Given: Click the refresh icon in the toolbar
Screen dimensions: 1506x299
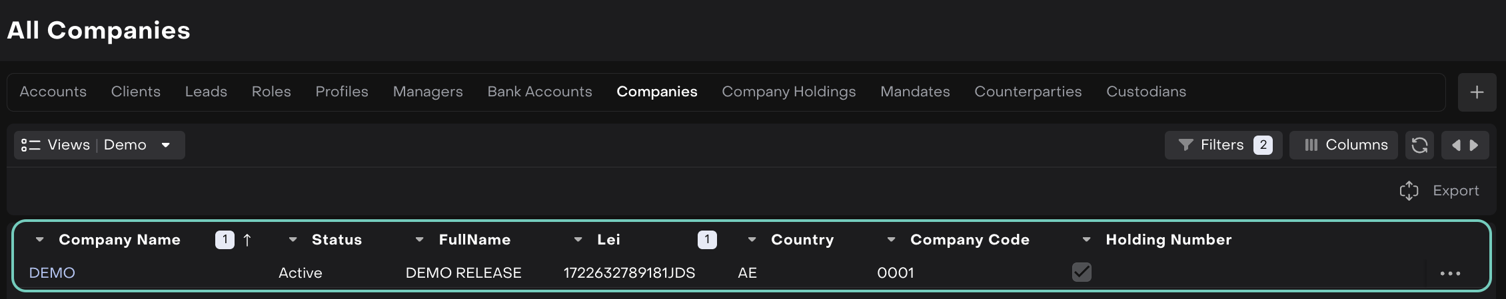Looking at the screenshot, I should (1419, 145).
